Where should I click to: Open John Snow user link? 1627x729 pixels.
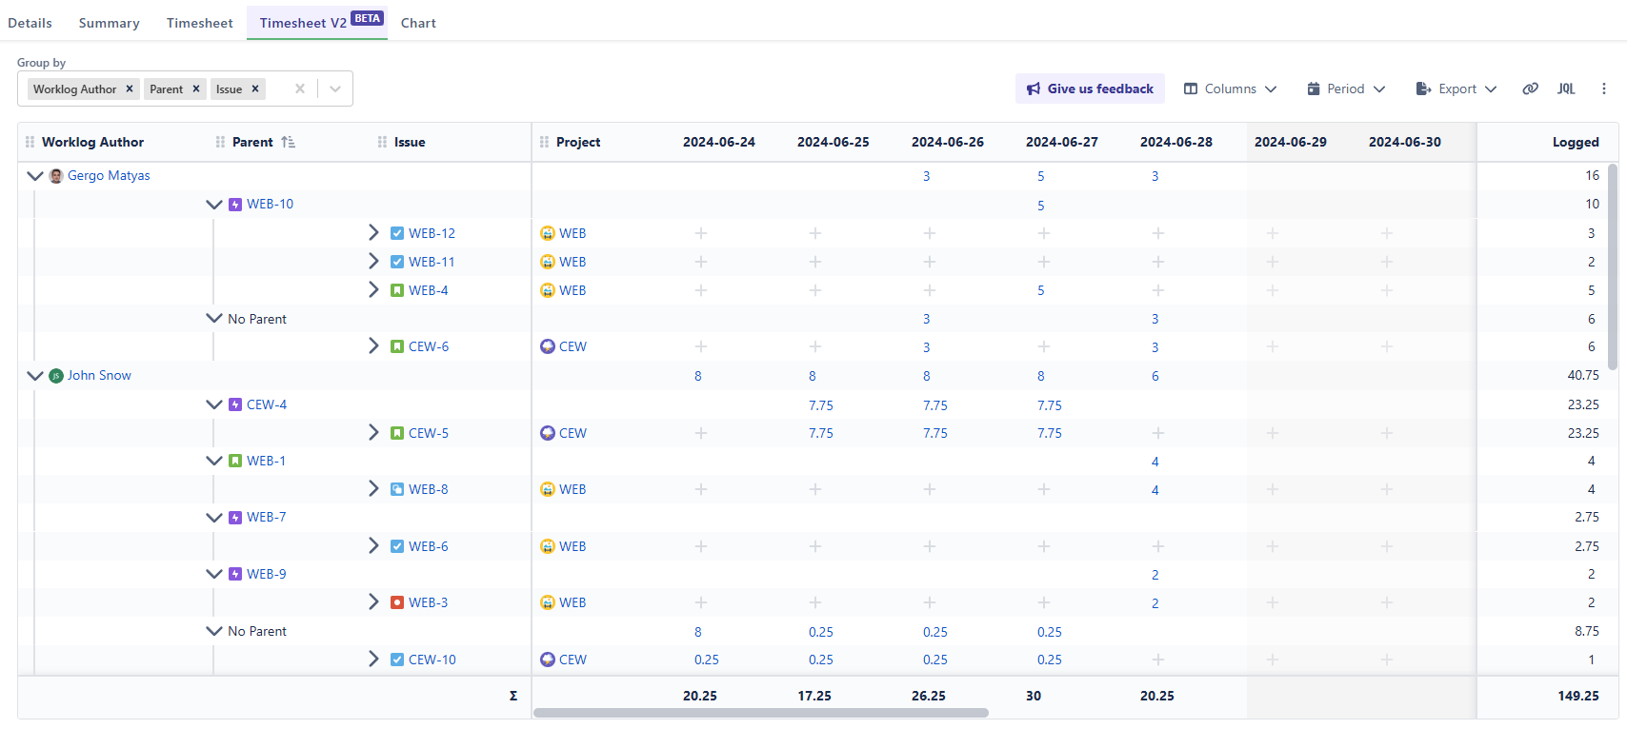pos(99,375)
